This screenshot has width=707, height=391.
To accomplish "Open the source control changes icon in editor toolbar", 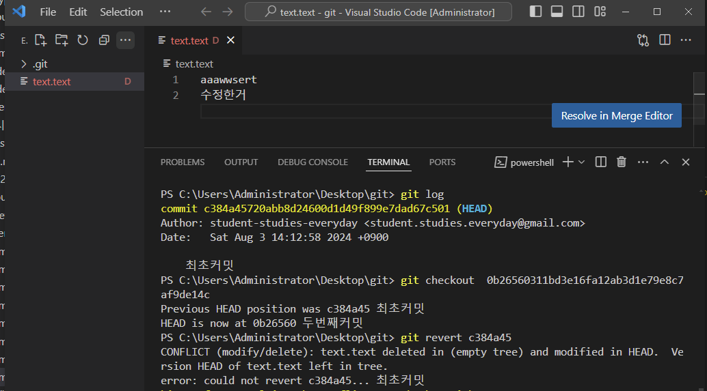I will click(x=643, y=40).
